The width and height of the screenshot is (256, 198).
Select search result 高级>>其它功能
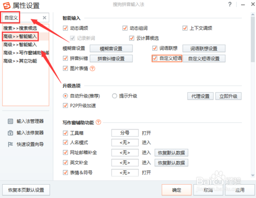[20, 61]
